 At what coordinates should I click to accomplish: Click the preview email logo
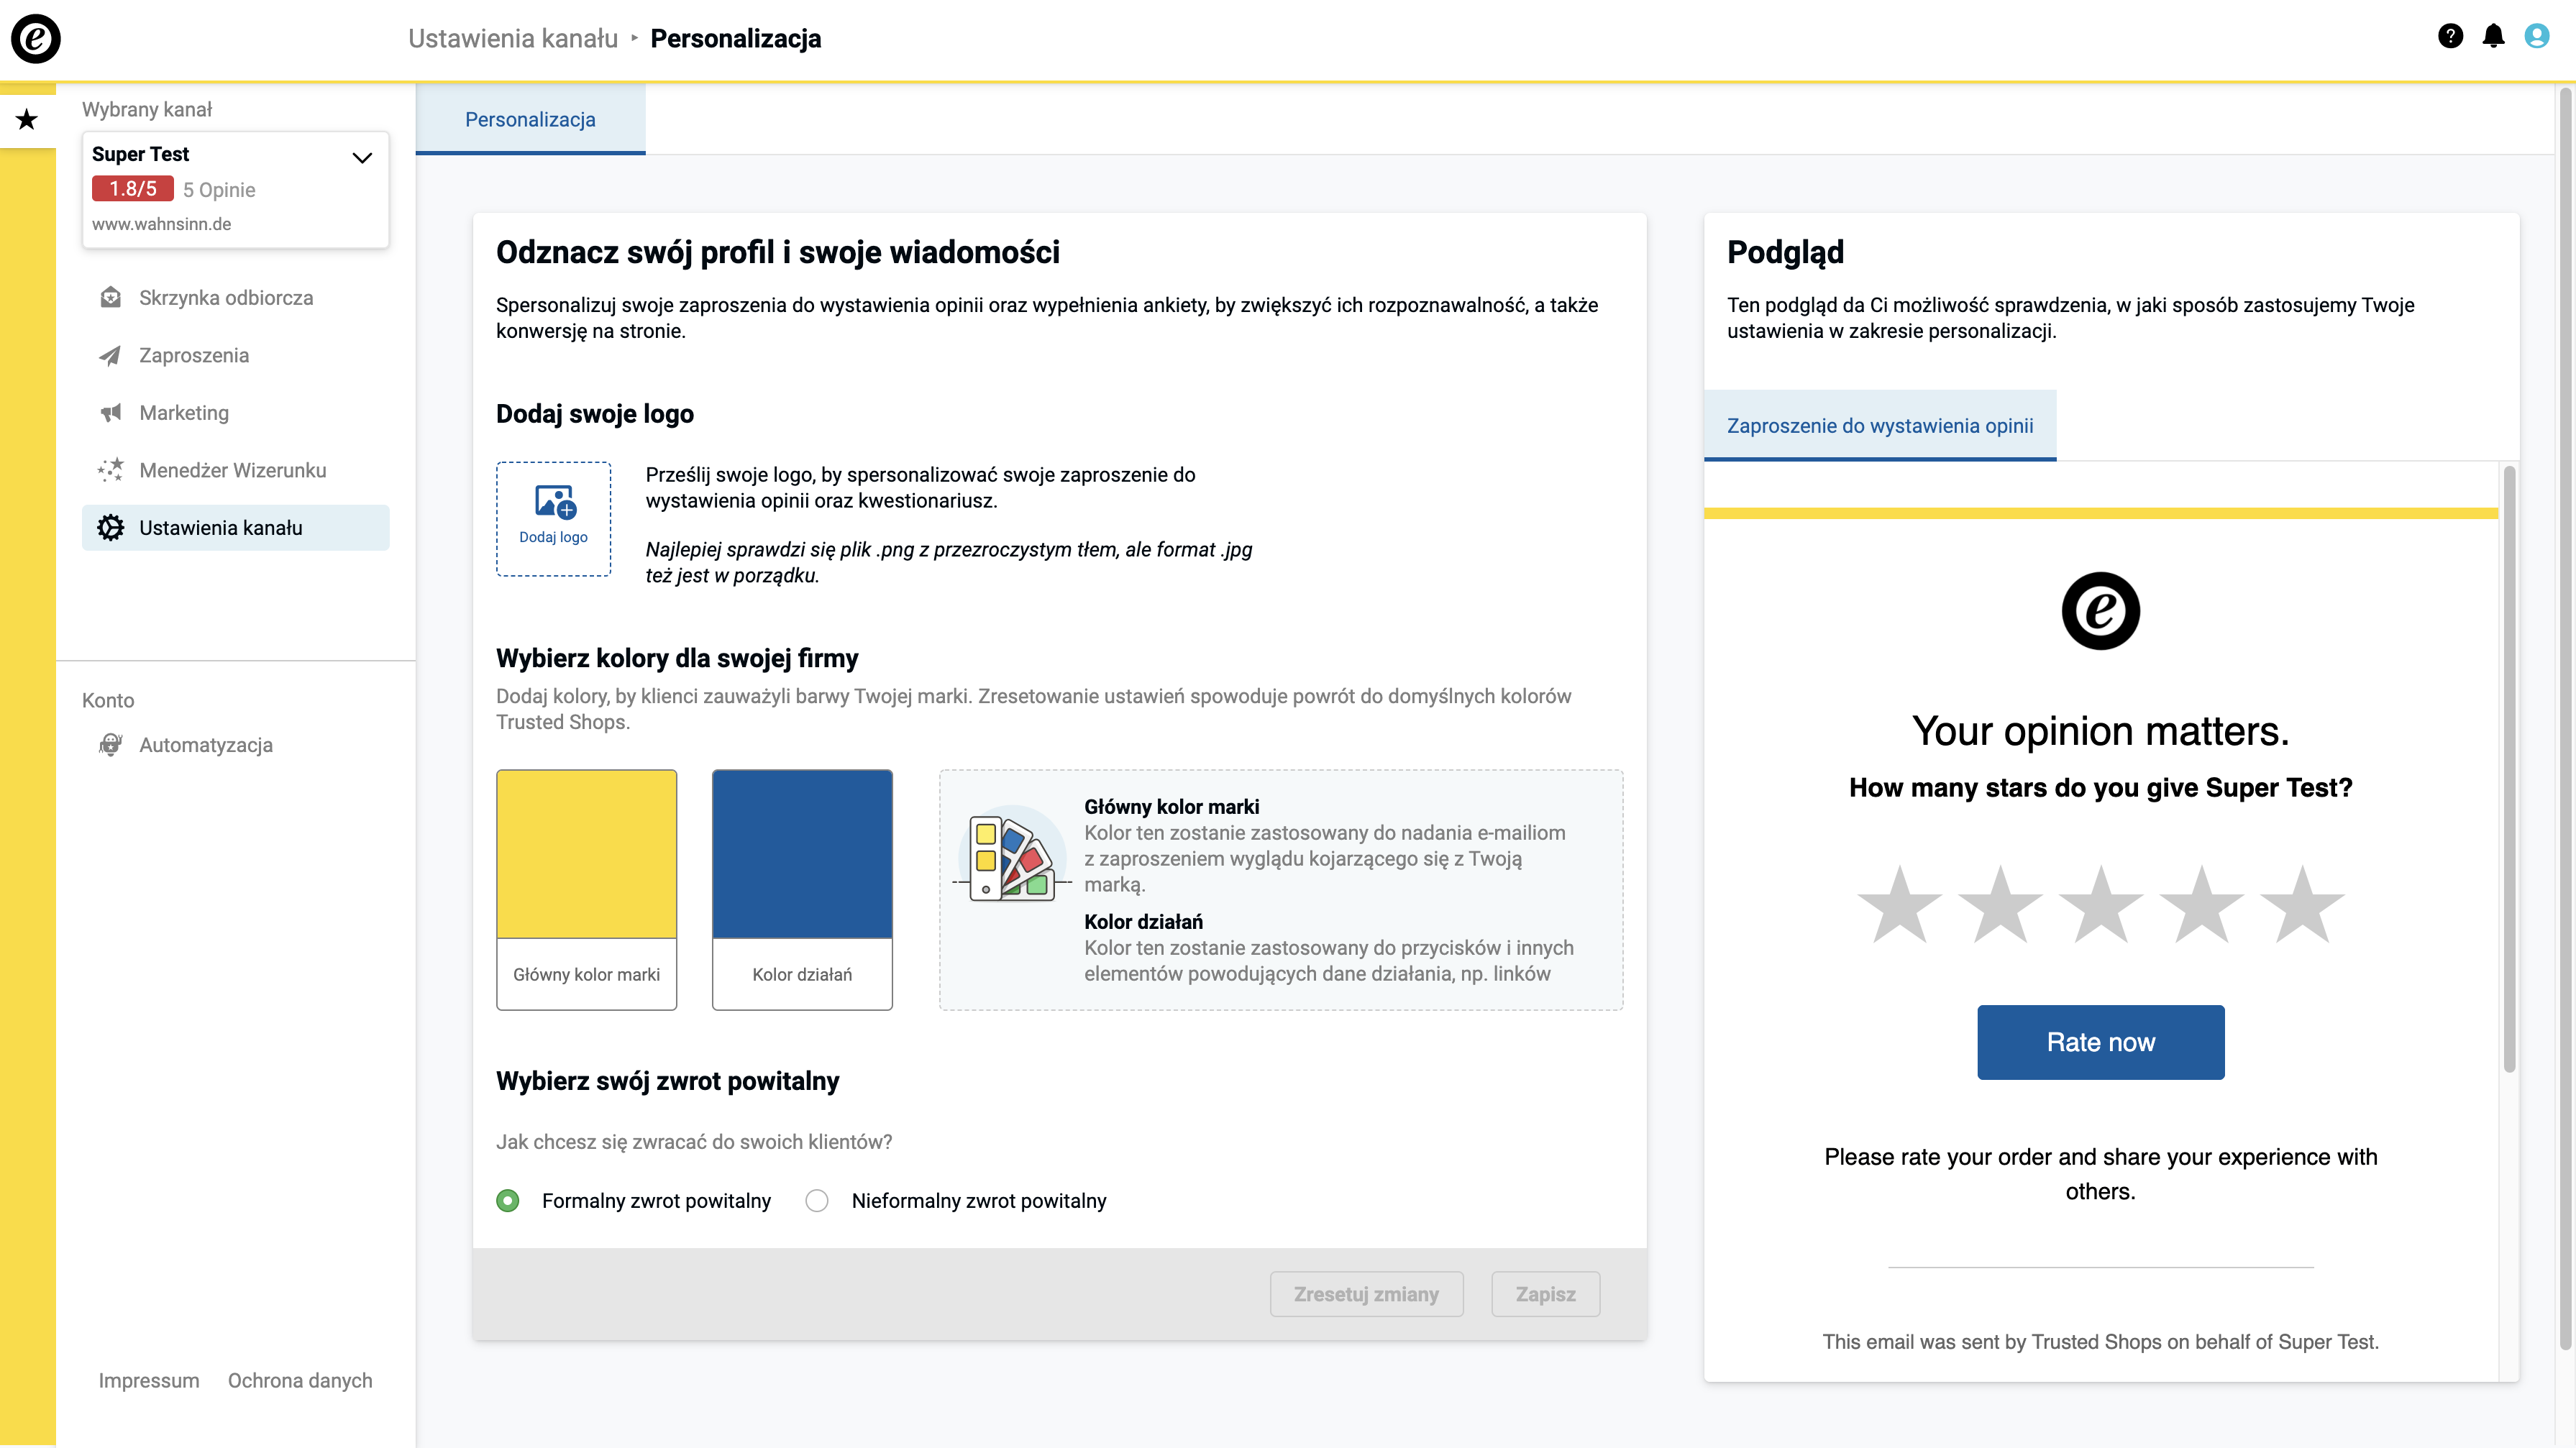pyautogui.click(x=2100, y=611)
